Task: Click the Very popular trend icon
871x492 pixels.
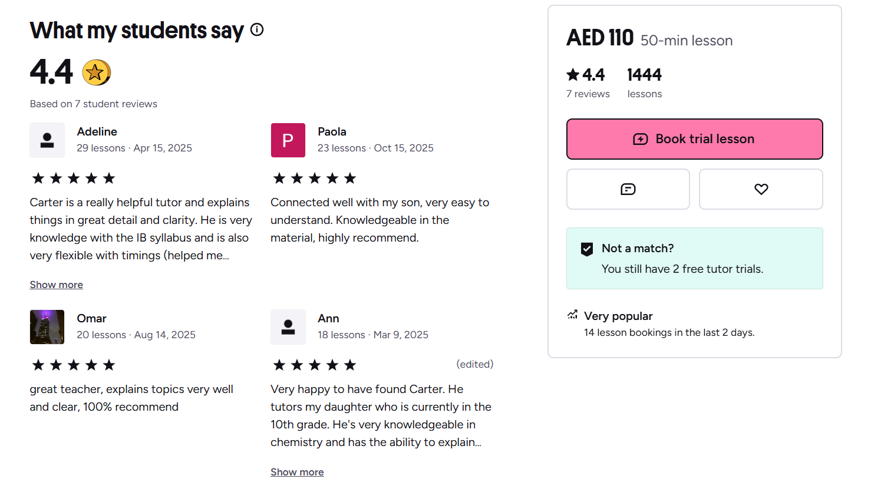Action: 572,315
